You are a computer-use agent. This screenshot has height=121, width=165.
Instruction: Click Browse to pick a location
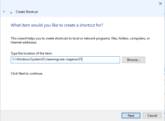point(134,60)
